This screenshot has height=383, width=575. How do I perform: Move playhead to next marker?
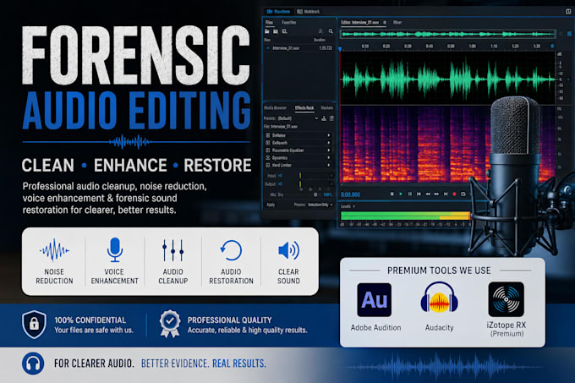pyautogui.click(x=446, y=194)
